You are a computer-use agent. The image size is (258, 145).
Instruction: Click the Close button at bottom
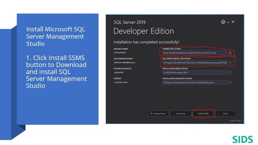225,114
